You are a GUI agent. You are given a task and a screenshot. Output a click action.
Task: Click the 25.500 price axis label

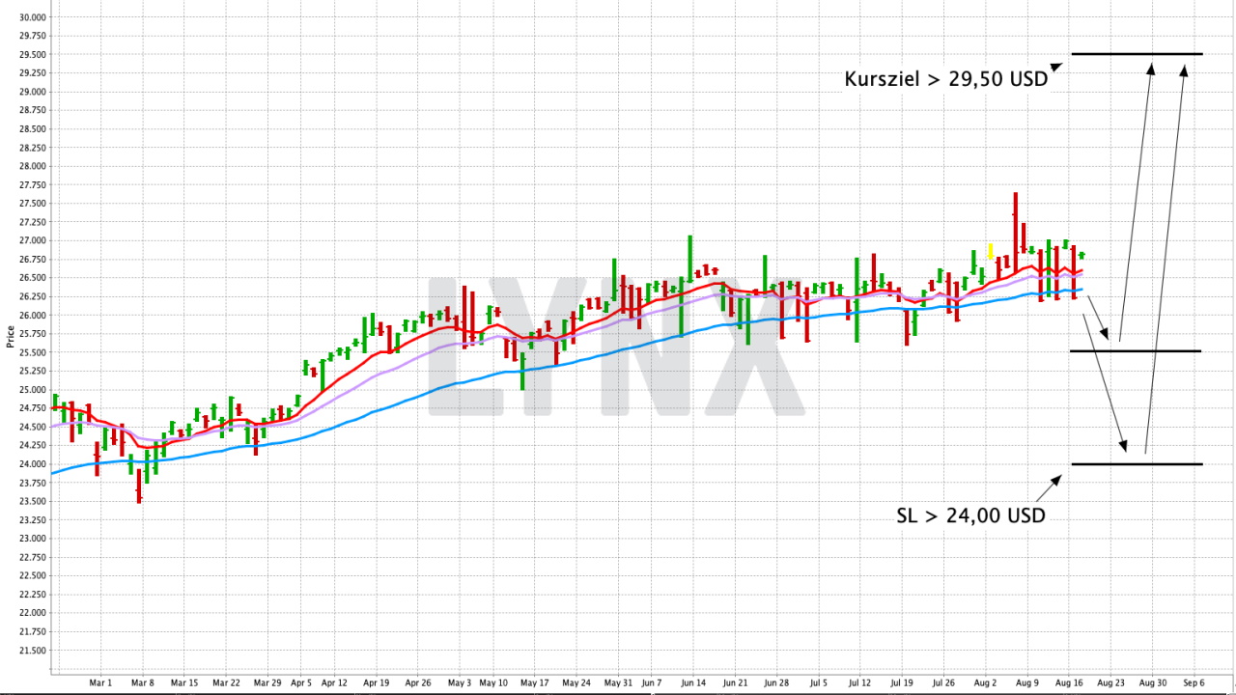pos(32,352)
